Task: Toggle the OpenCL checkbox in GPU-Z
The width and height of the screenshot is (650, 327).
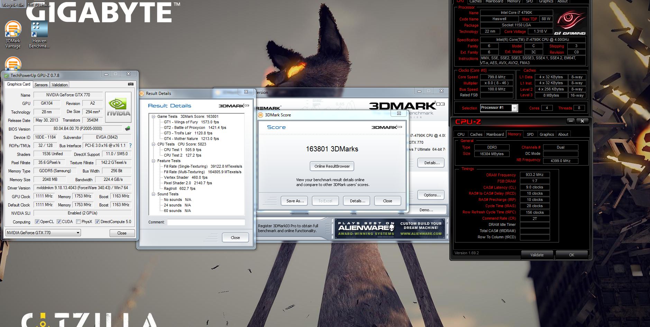Action: click(37, 222)
